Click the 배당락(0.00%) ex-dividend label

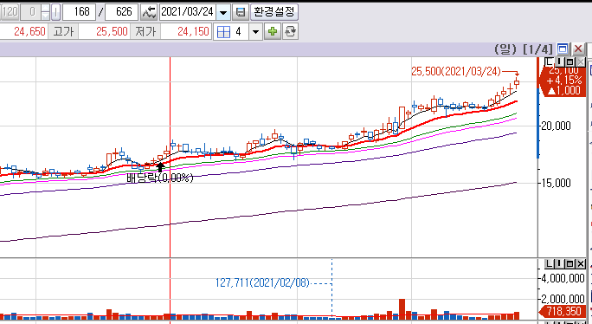tap(160, 178)
